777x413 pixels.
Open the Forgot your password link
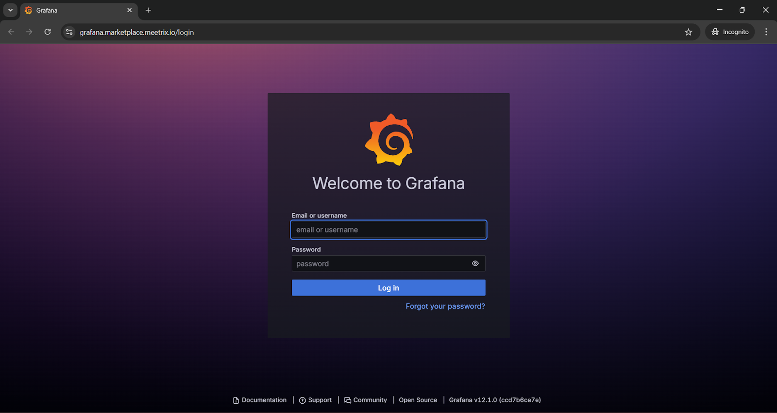pyautogui.click(x=445, y=306)
